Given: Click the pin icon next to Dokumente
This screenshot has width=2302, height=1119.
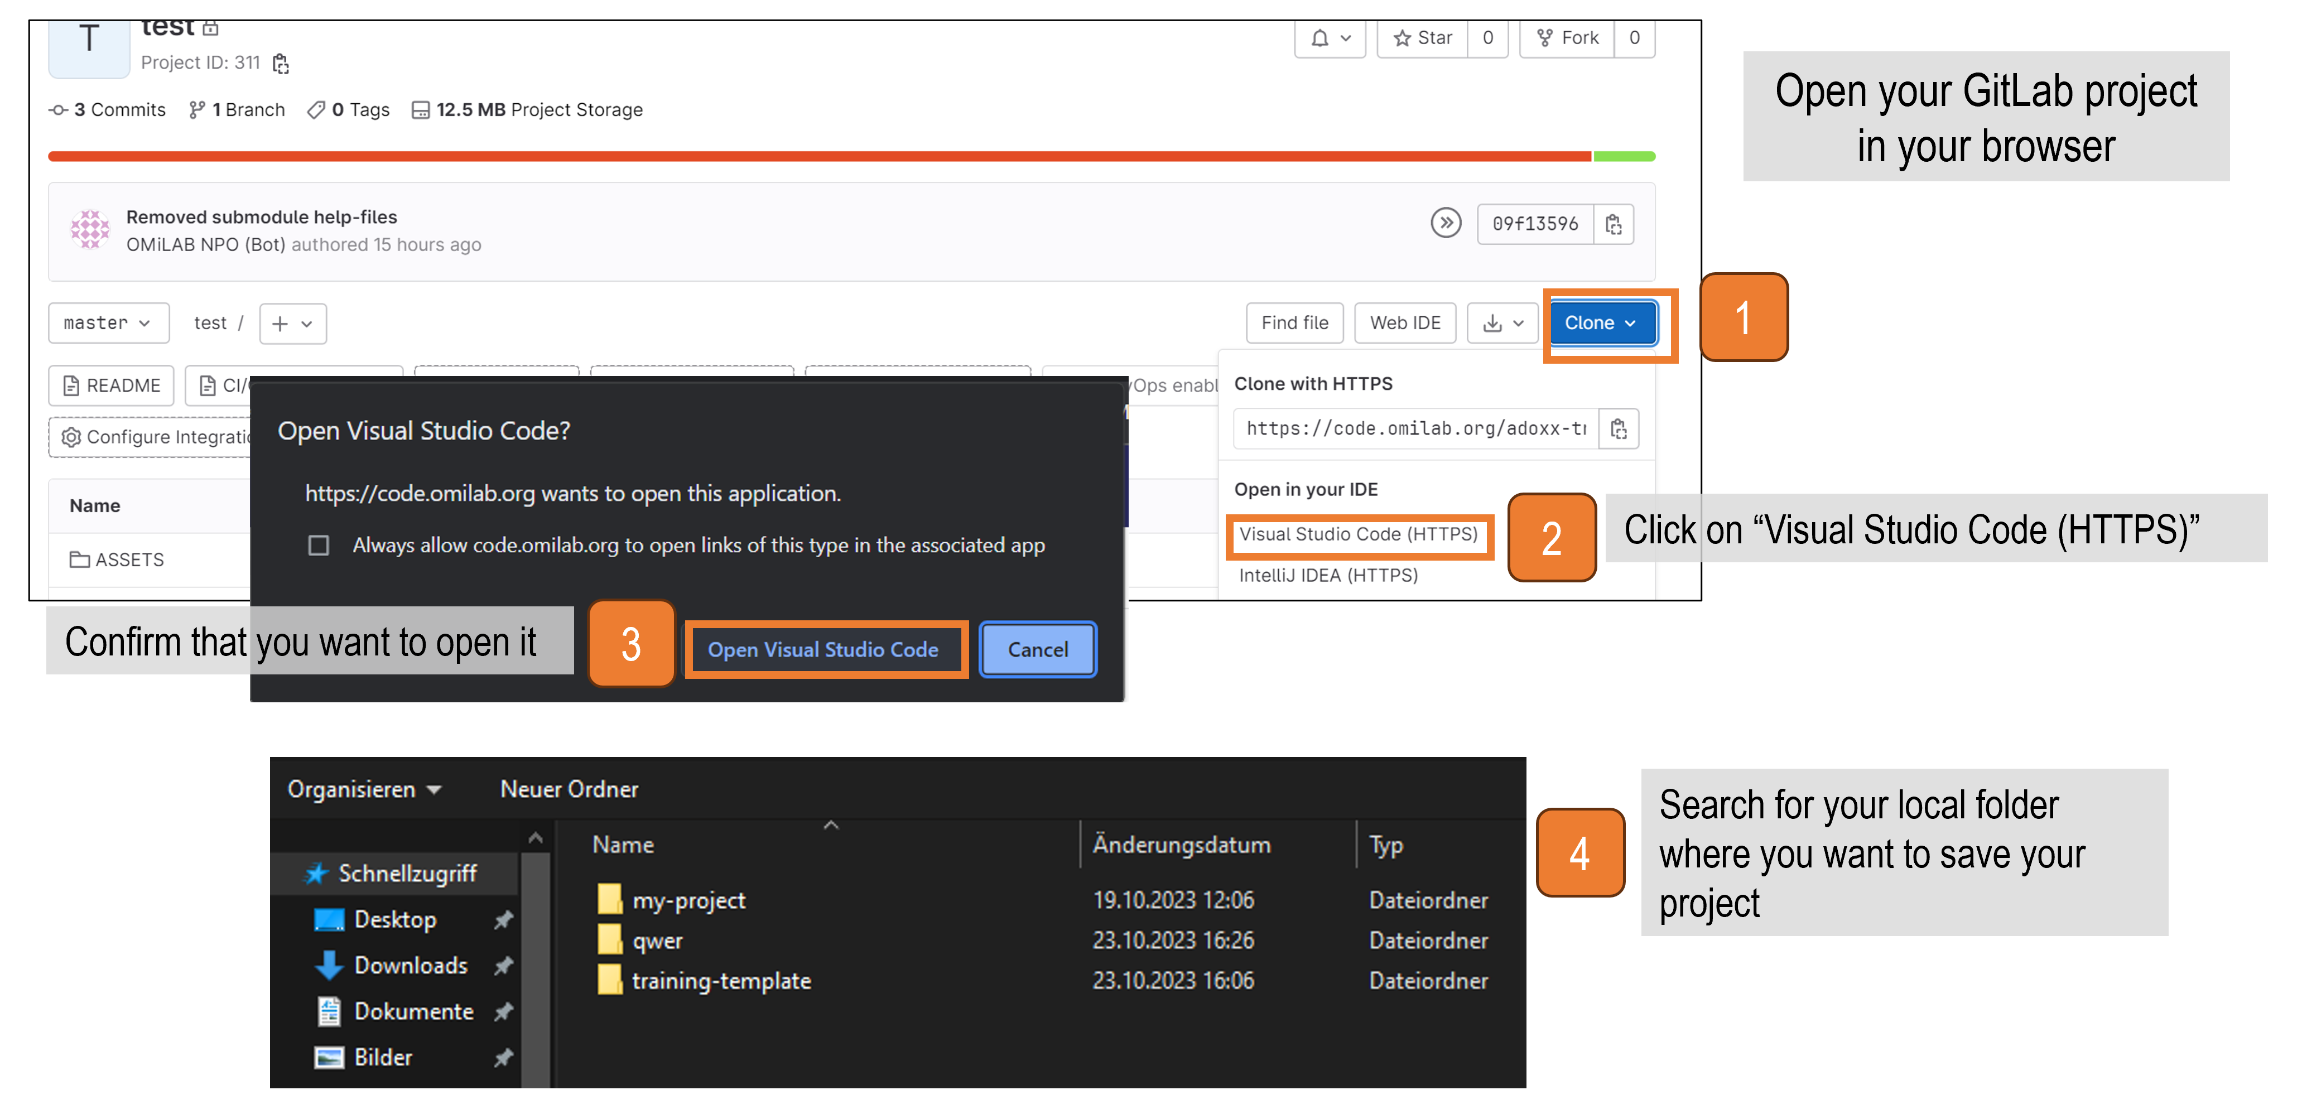Looking at the screenshot, I should click(503, 1011).
